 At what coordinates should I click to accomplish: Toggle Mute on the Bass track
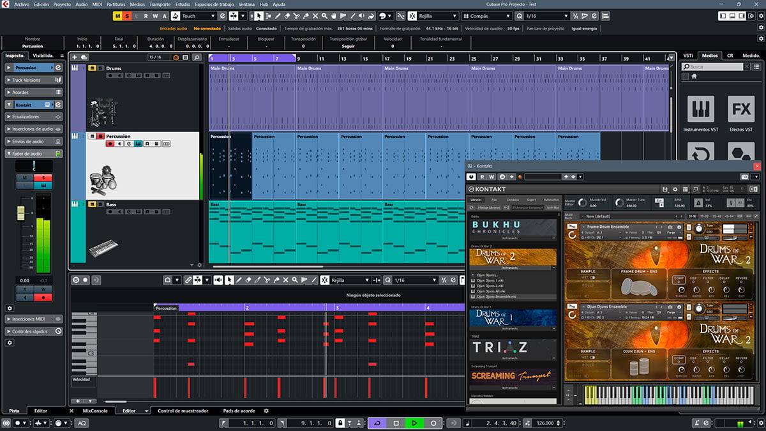(92, 204)
